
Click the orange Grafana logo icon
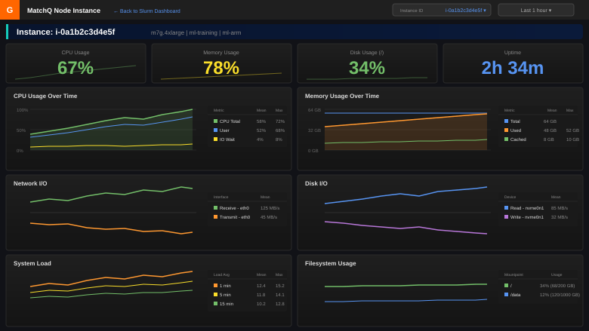click(10, 10)
